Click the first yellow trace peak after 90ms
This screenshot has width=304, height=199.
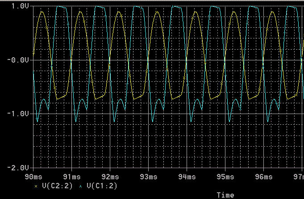tap(42, 12)
